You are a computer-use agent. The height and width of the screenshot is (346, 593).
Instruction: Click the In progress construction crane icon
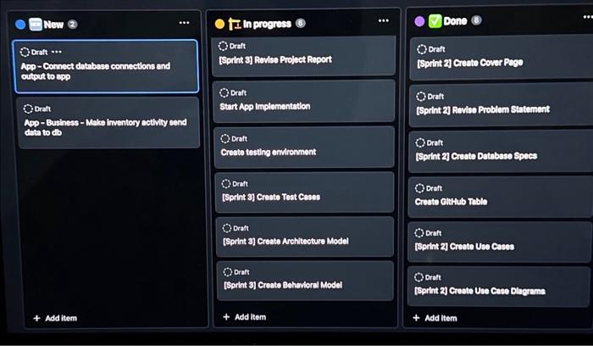pos(235,24)
